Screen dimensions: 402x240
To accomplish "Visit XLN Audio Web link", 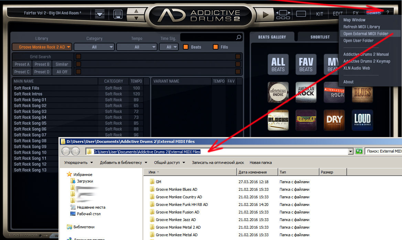I will tap(356, 68).
